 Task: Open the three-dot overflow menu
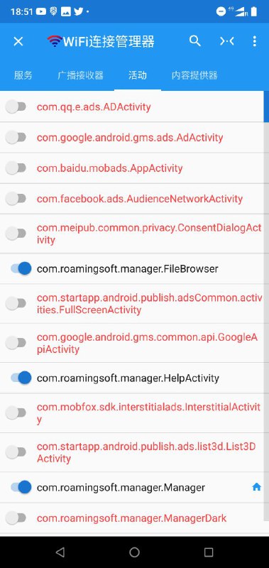tap(255, 41)
